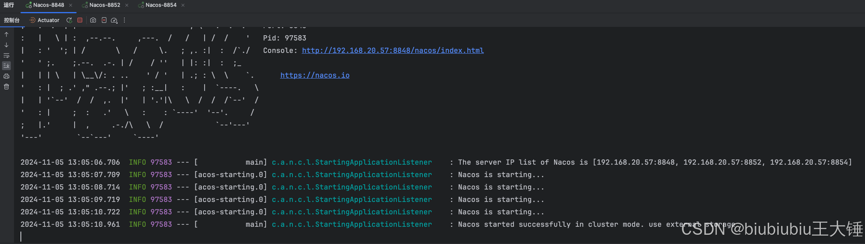Open the more options vertical dots menu

tap(124, 20)
